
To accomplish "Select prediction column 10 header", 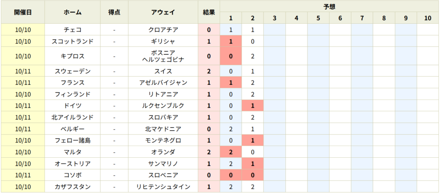I will click(x=428, y=18).
